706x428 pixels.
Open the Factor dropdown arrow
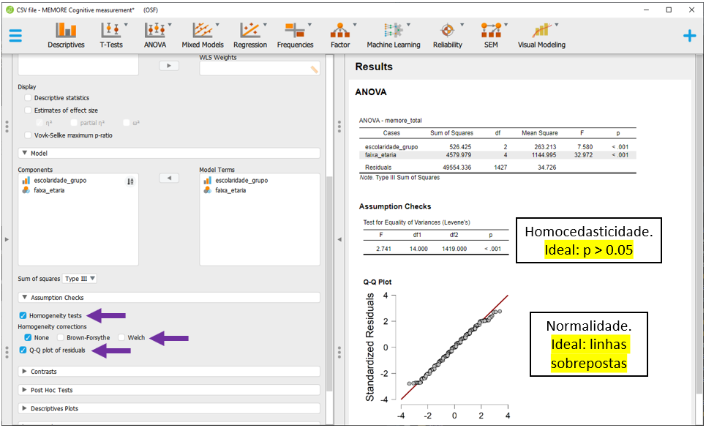(x=354, y=25)
